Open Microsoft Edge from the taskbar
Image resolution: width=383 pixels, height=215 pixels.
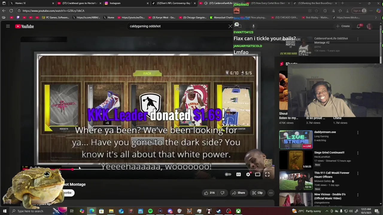coord(92,211)
